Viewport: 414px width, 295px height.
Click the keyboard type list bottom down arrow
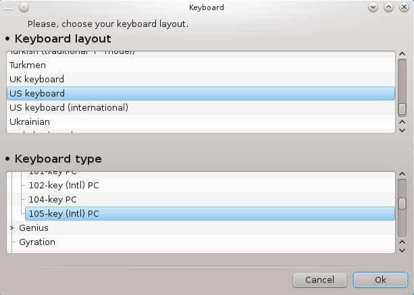402,250
